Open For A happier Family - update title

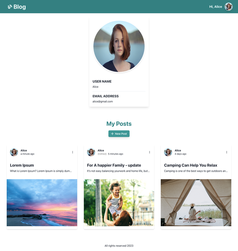click(x=114, y=165)
